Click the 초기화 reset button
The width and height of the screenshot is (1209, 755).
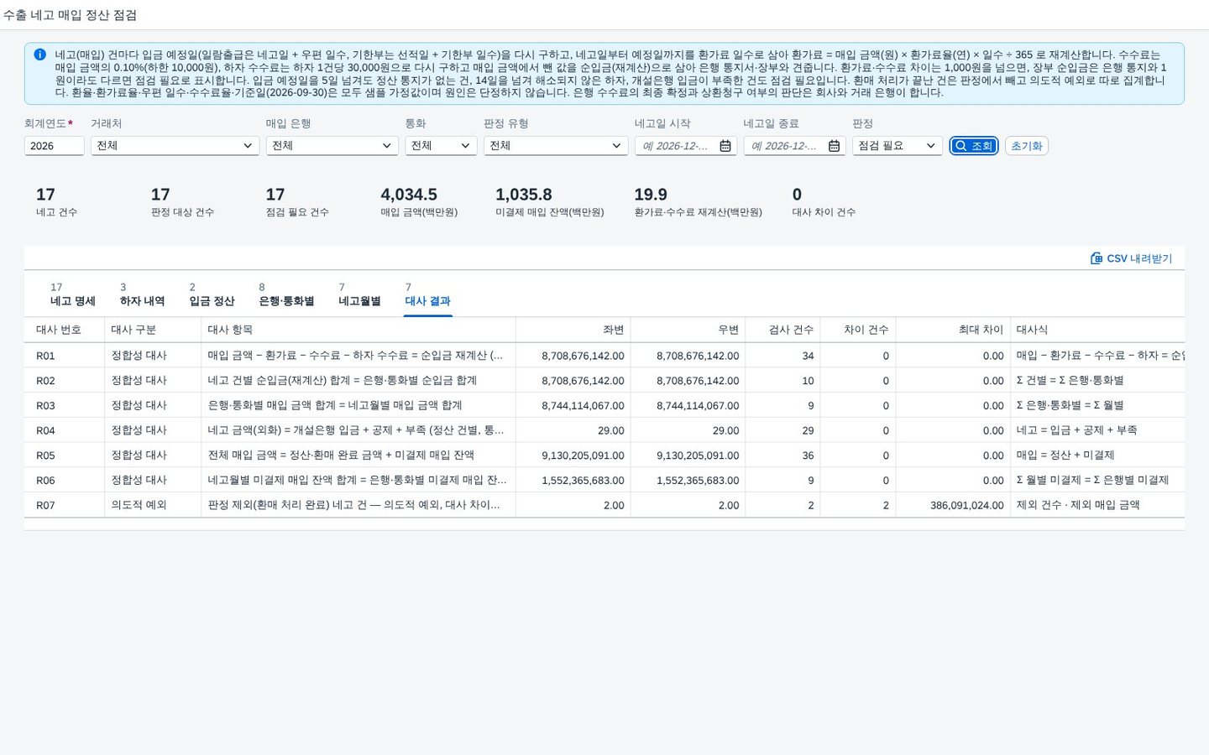tap(1026, 146)
